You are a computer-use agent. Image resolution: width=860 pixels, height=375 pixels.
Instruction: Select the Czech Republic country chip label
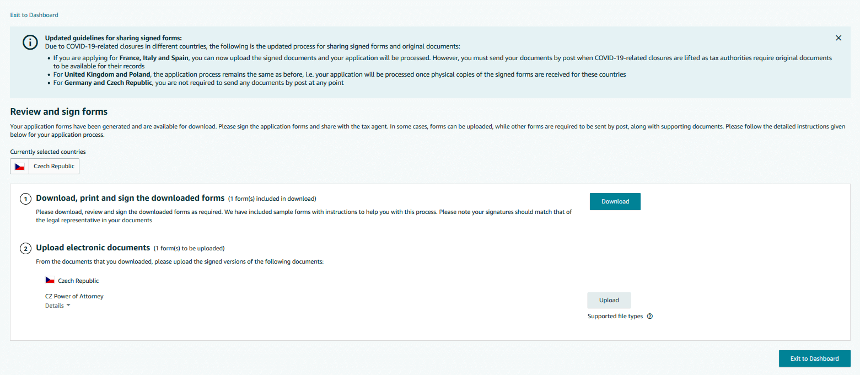click(54, 166)
